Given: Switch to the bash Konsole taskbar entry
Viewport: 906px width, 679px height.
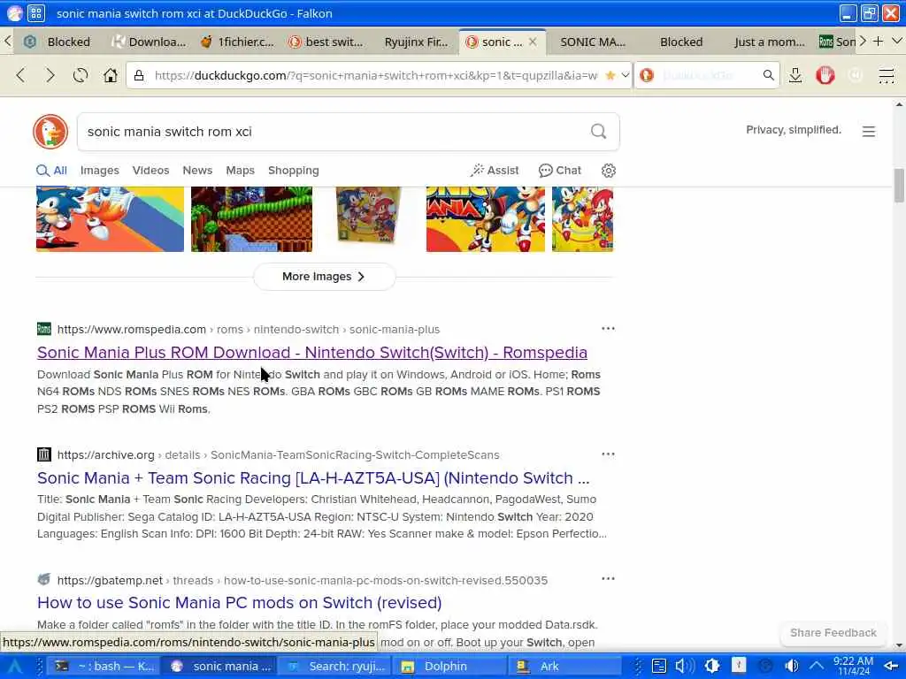Looking at the screenshot, I should tap(104, 667).
